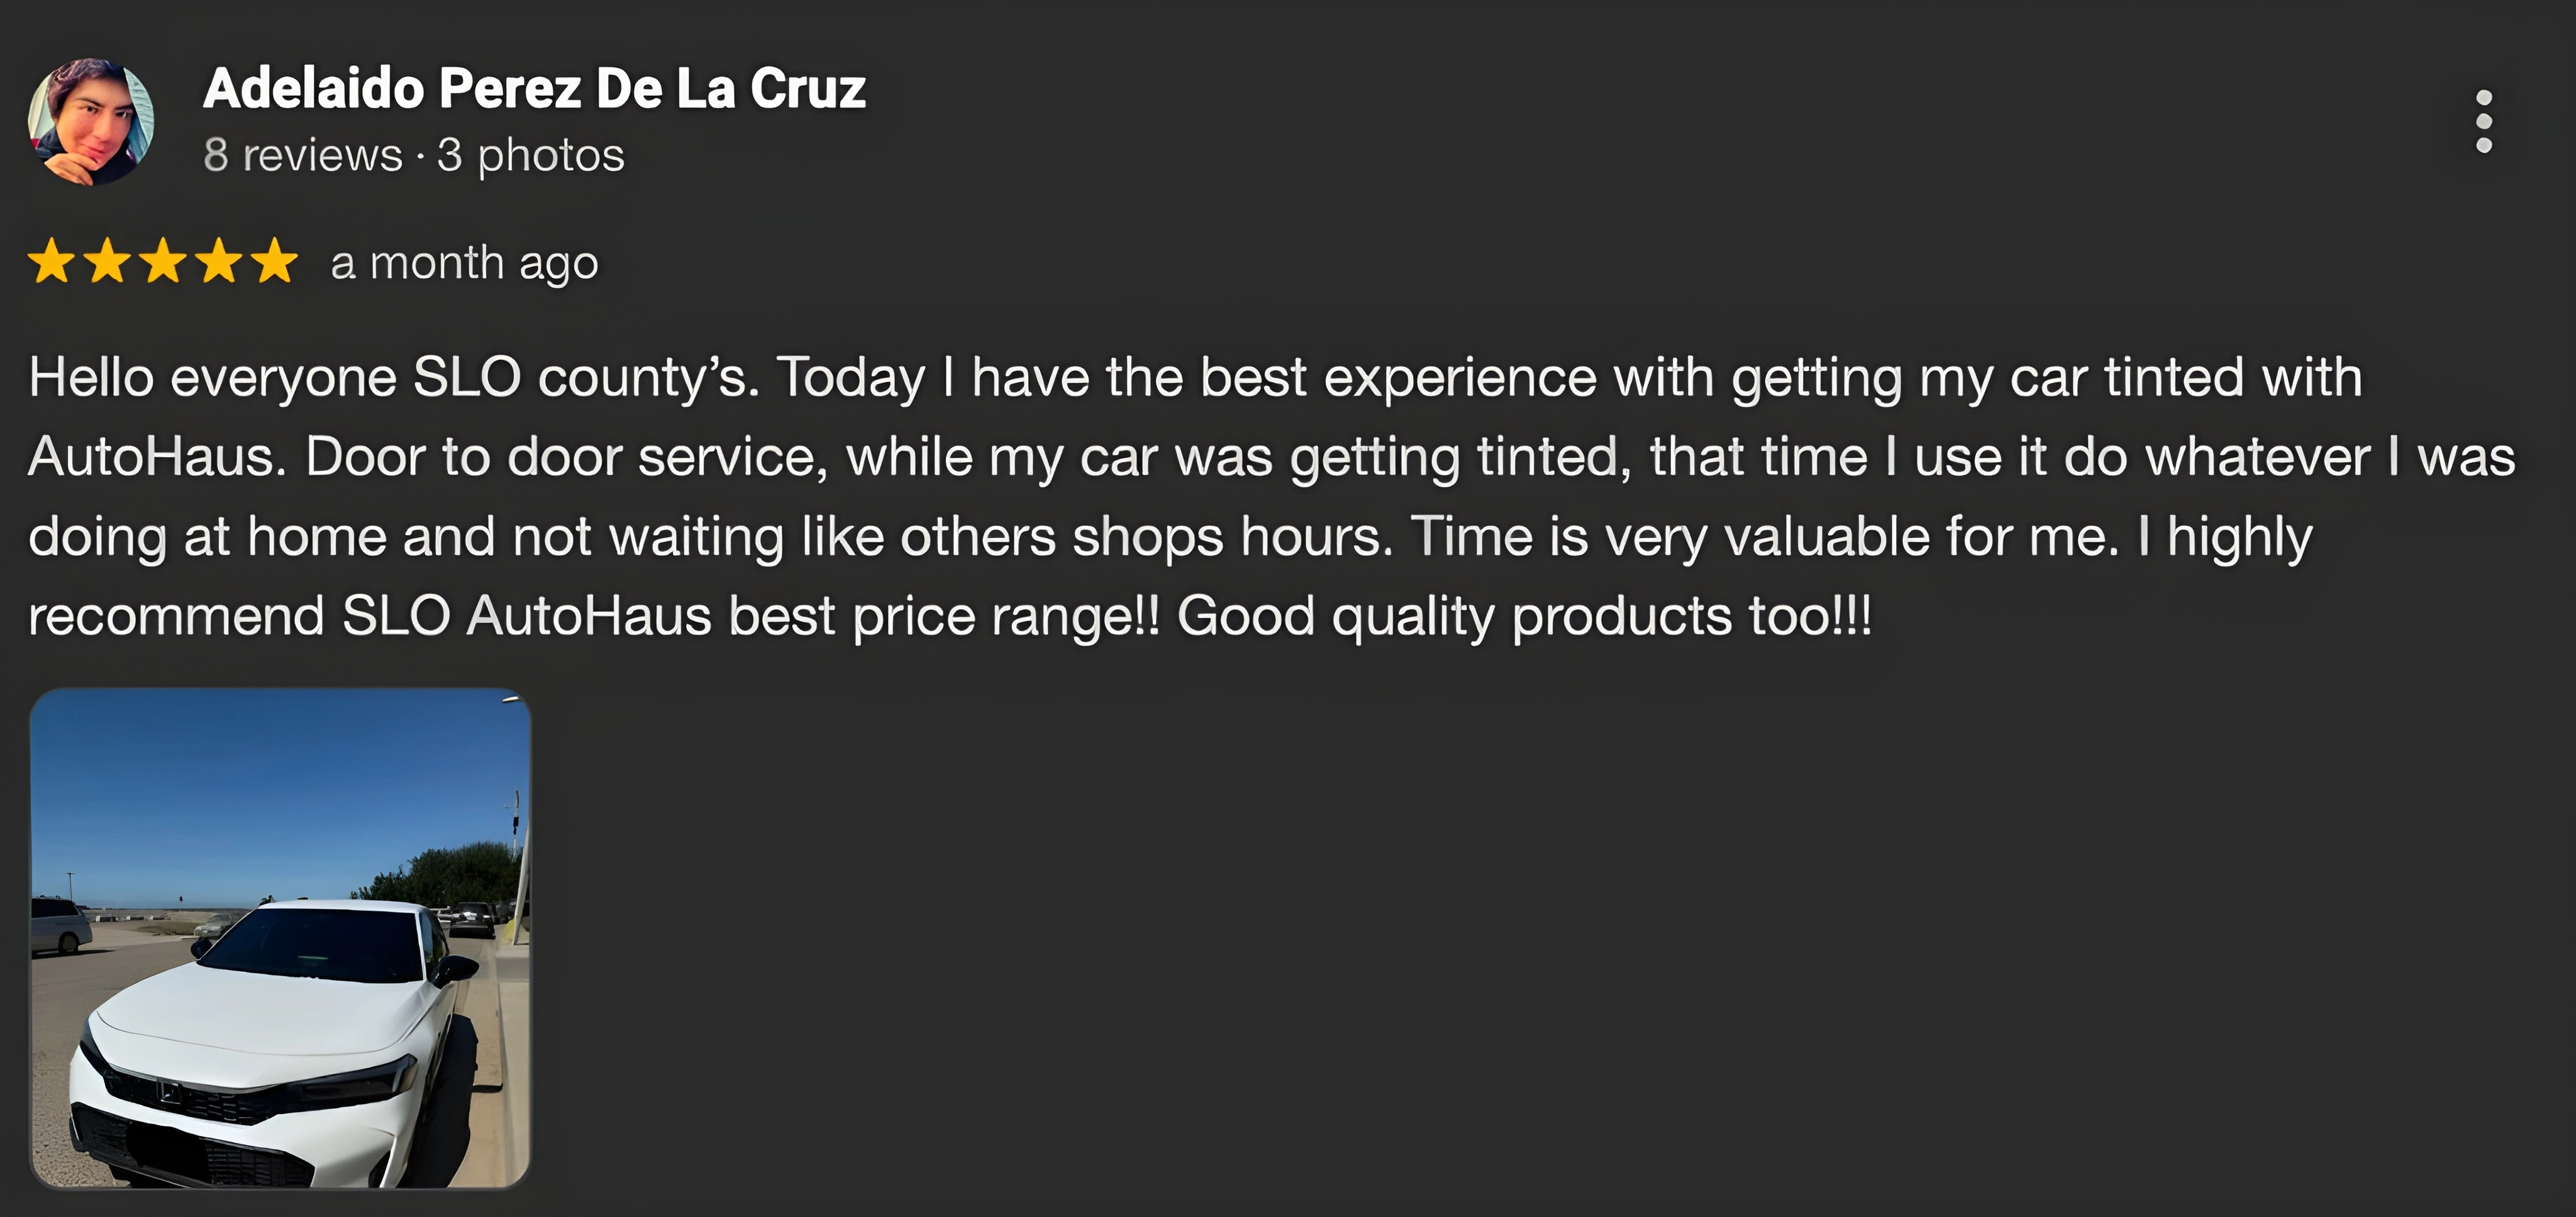Click the "3 photos" count

coord(530,155)
